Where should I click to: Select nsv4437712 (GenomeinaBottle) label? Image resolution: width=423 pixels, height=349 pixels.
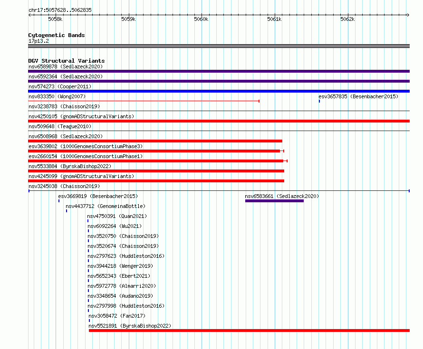point(106,206)
